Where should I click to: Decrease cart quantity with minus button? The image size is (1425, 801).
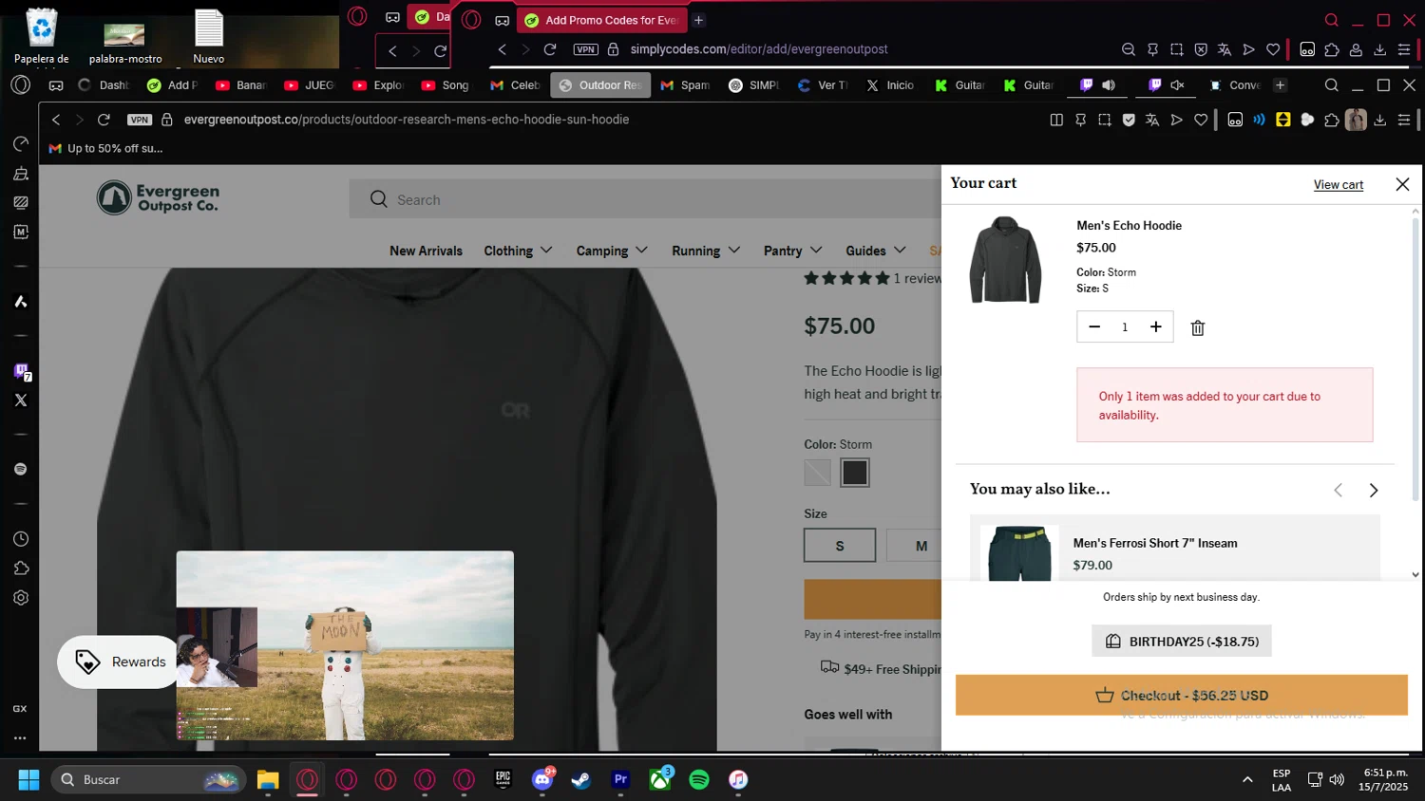1094,326
